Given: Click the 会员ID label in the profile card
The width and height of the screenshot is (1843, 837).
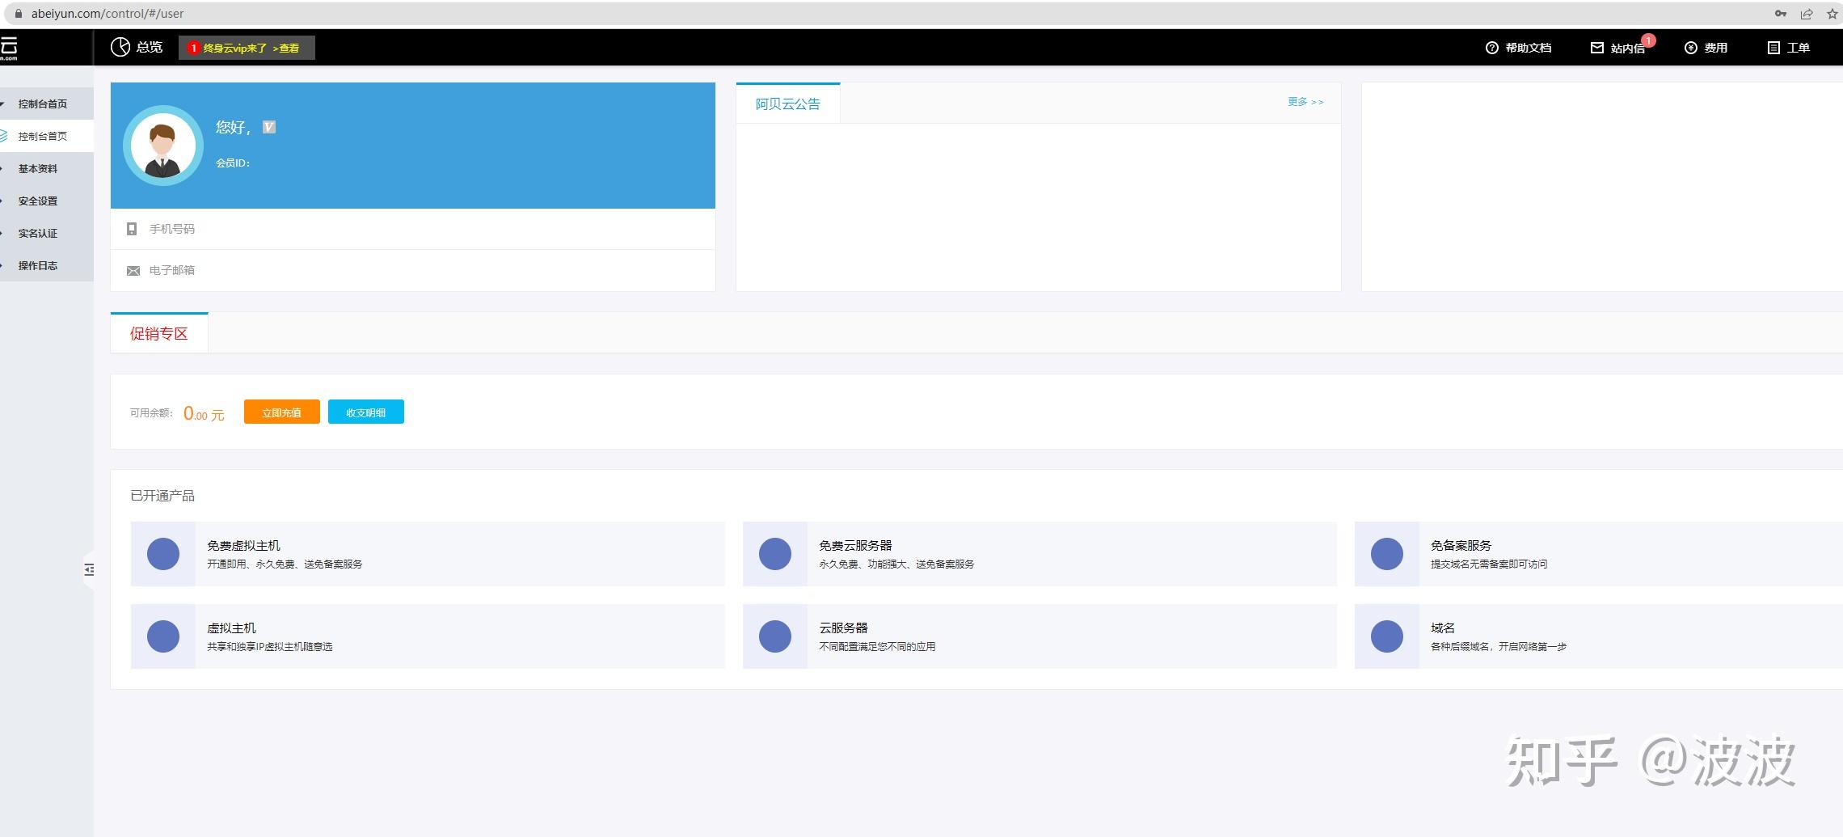Looking at the screenshot, I should click(x=233, y=163).
